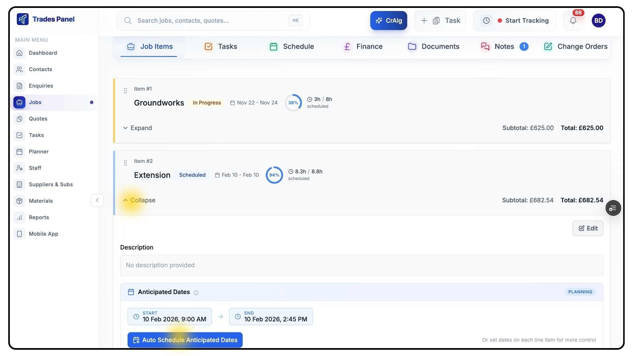Screen dimensions: 633x356
Task: Click the 94% progress ring on Extension
Action: (x=274, y=175)
